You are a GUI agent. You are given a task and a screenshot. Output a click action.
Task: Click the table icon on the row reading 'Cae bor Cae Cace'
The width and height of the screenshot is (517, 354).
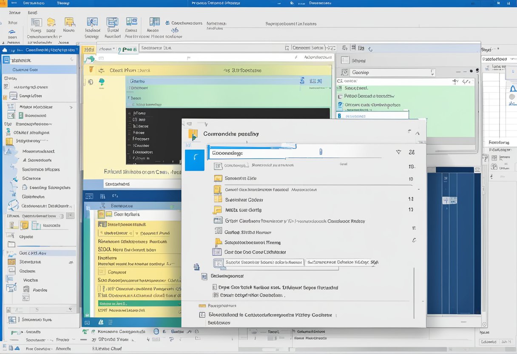click(217, 252)
